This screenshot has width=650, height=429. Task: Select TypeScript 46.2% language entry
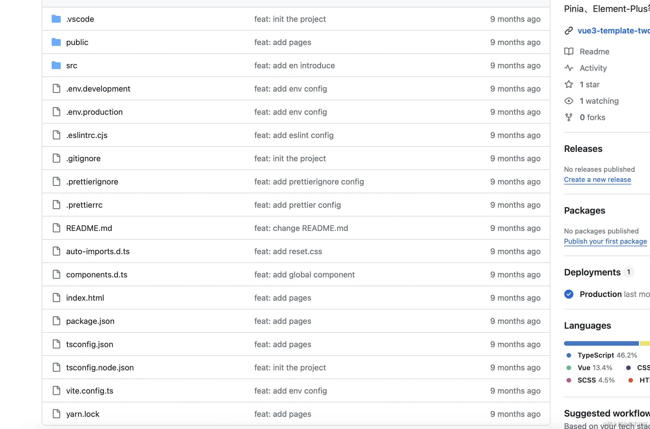point(607,355)
